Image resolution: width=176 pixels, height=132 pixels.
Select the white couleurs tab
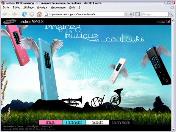coord(97,122)
